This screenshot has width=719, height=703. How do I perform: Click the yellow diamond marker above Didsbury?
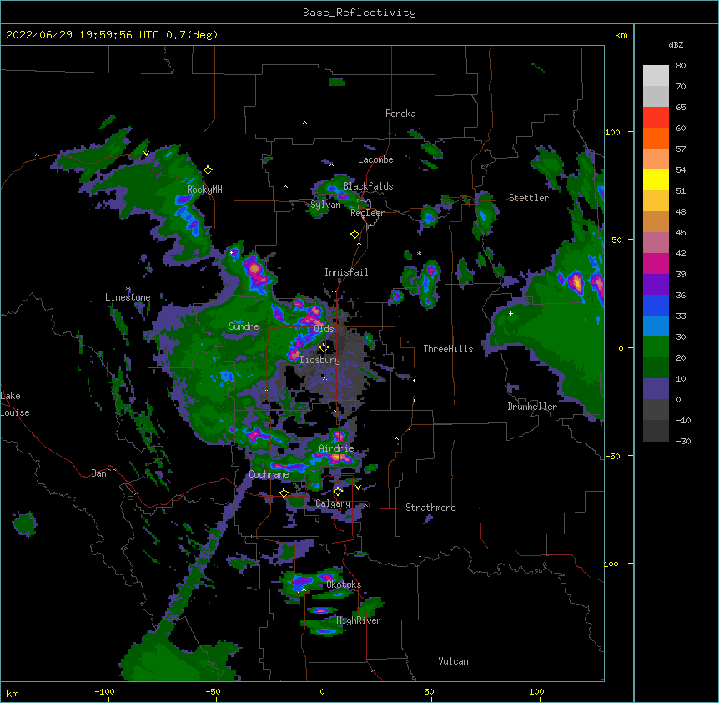(x=324, y=347)
